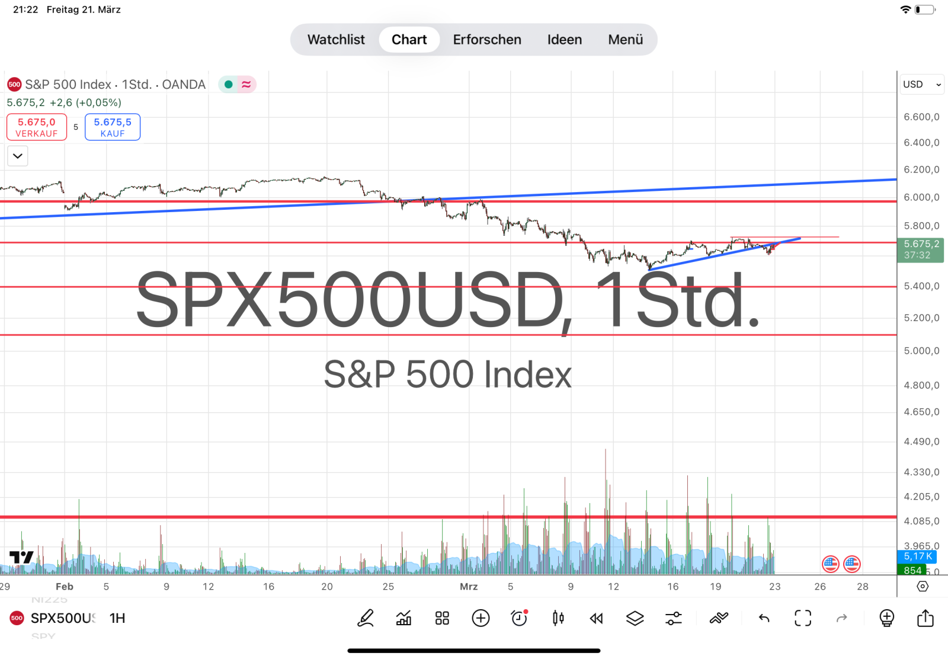Screen dimensions: 948x659
Task: Tap the 21:22 clock in status bar
Action: [25, 9]
